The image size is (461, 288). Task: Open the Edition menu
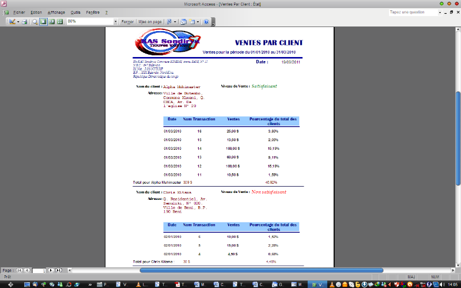tap(36, 13)
